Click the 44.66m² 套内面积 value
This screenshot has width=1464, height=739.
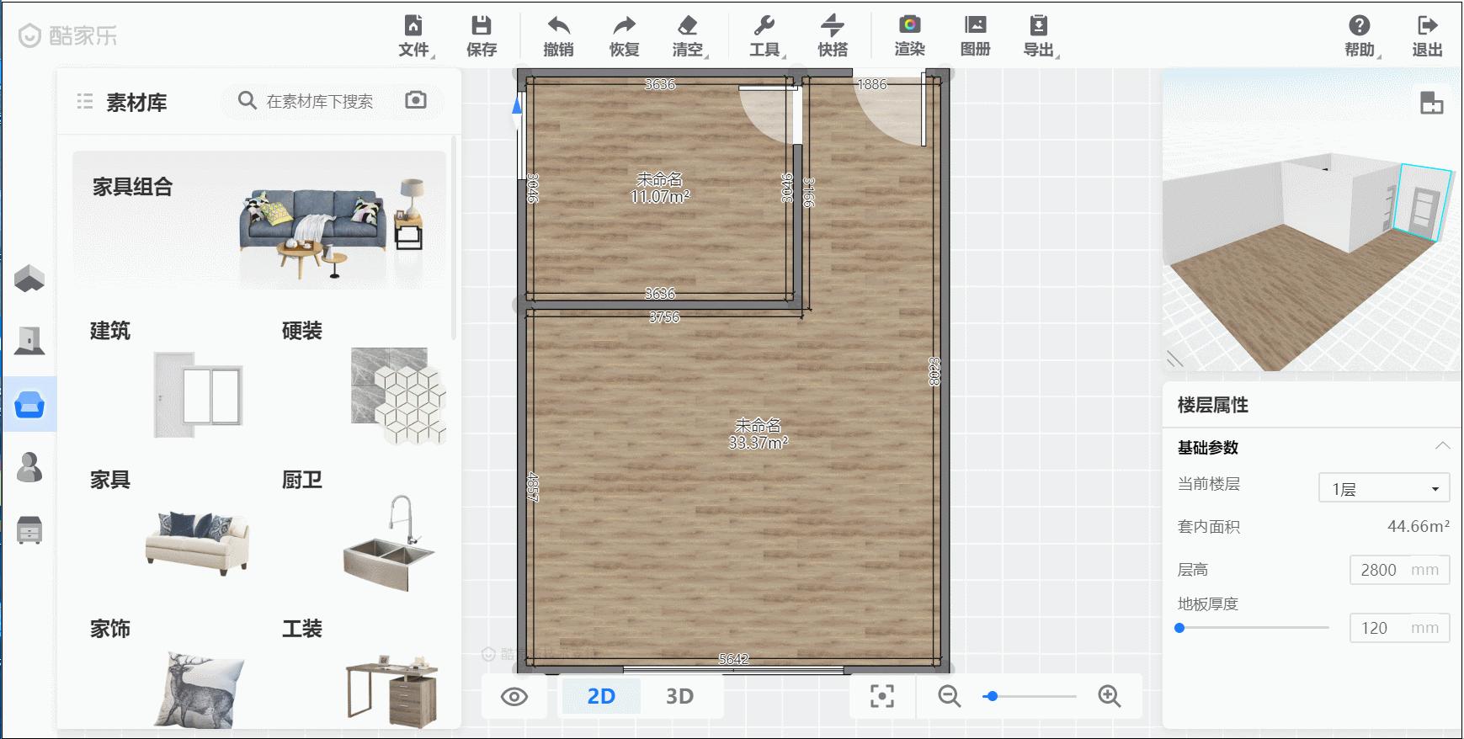point(1419,526)
